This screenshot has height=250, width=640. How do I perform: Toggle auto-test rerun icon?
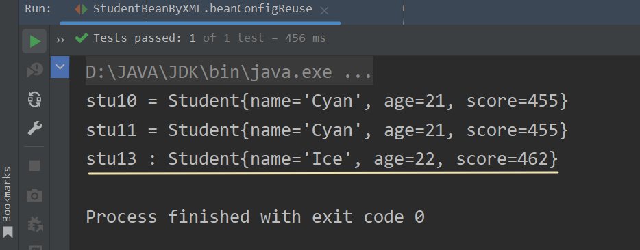tap(35, 100)
